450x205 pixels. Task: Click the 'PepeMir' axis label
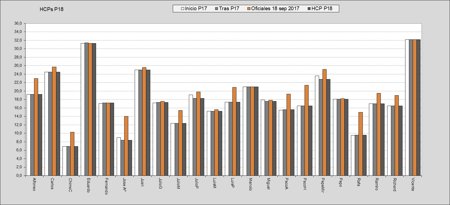pyautogui.click(x=323, y=185)
